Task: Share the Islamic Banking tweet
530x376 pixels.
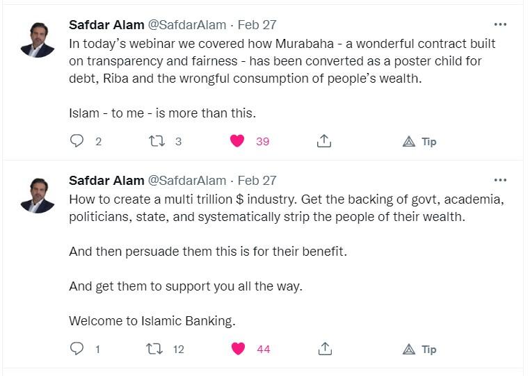Action: click(x=325, y=349)
